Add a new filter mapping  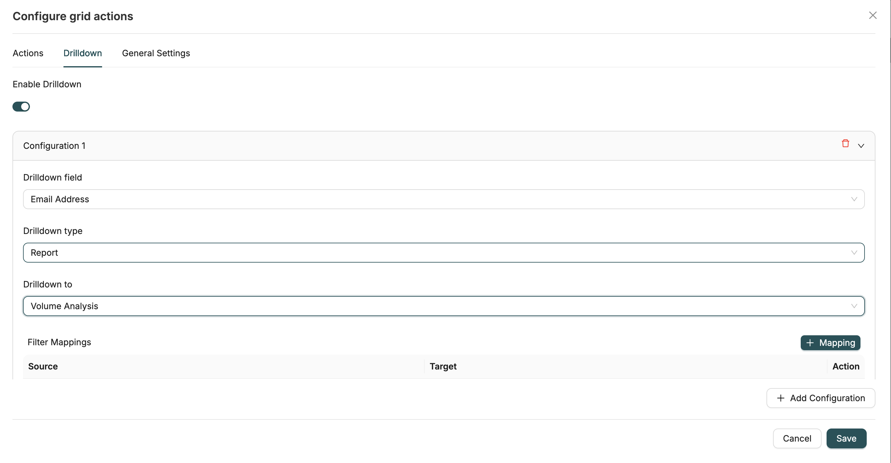[830, 342]
